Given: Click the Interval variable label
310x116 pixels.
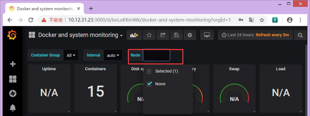Looking at the screenshot, I should (x=94, y=55).
